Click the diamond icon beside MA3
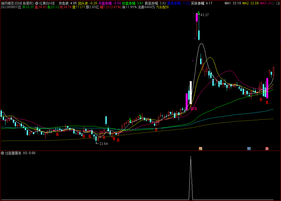Image resolution: width=281 pixels, height=201 pixels. tap(273, 3)
